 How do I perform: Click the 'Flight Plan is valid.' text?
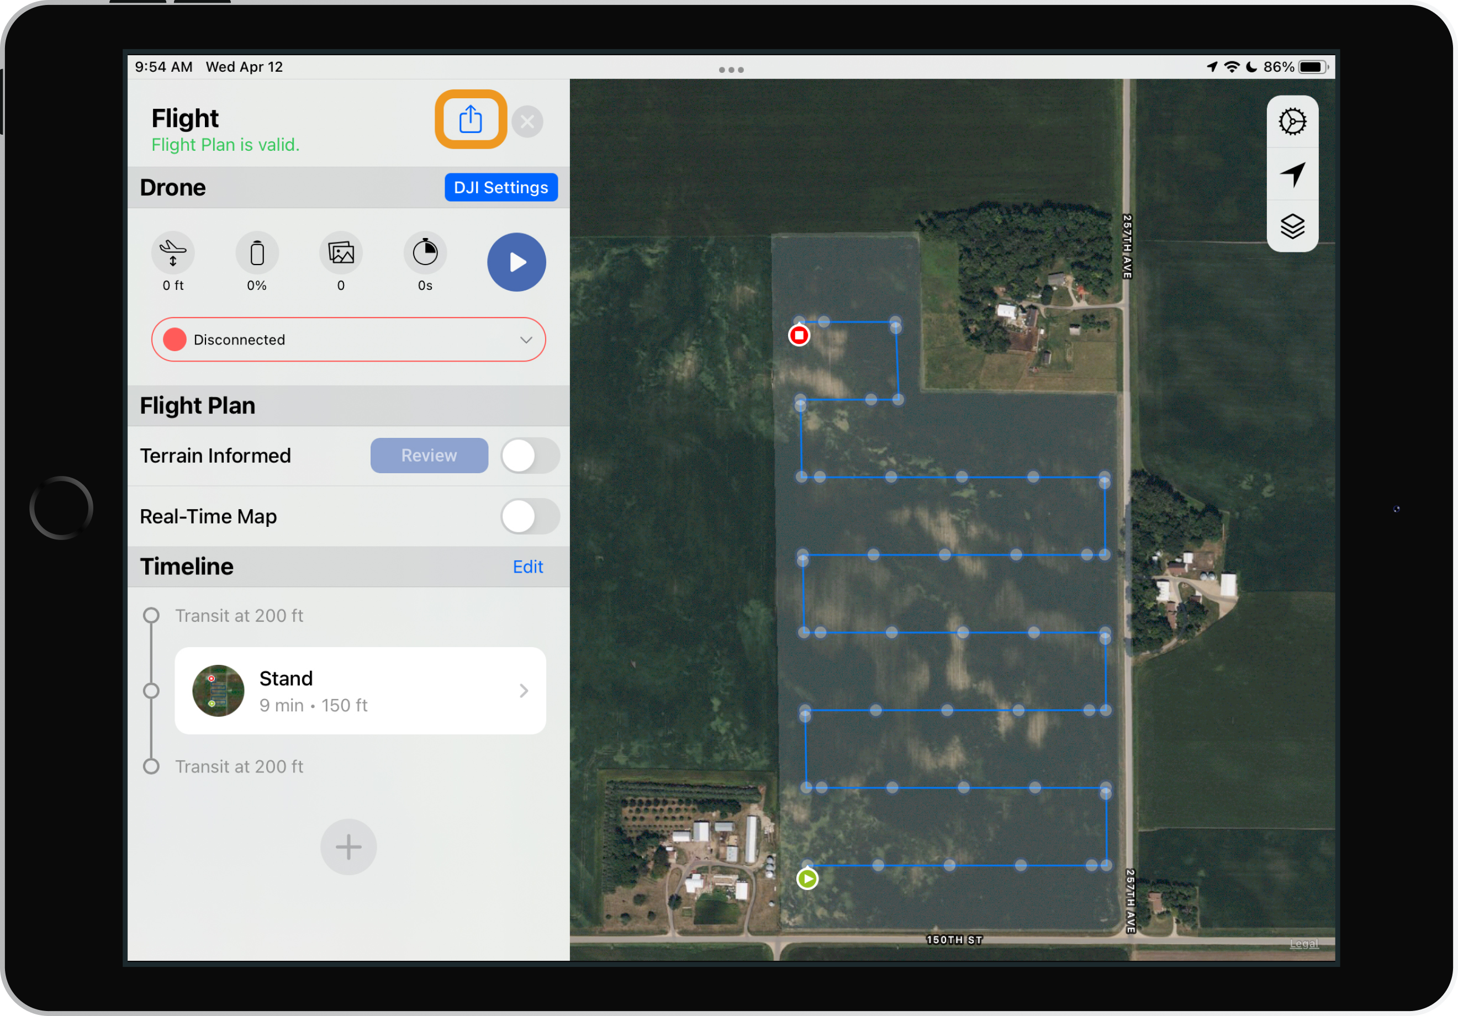click(x=225, y=145)
